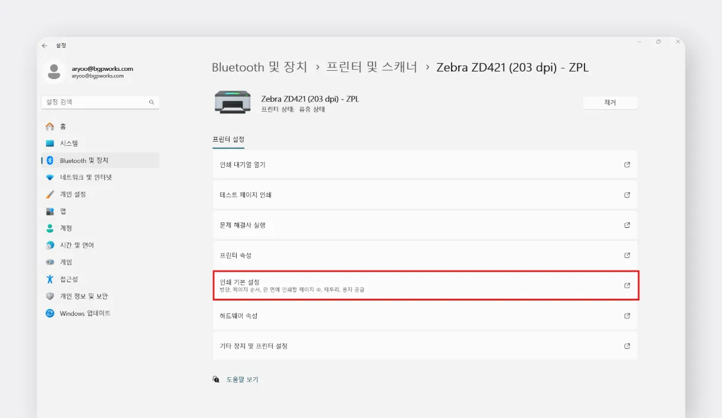The height and width of the screenshot is (418, 722).
Task: Click the 도움말 보기 help icon
Action: pos(216,379)
